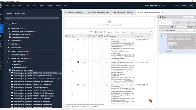Switch to the Notifications Center tab
Screen dimensions: 196x110
tap(124, 13)
